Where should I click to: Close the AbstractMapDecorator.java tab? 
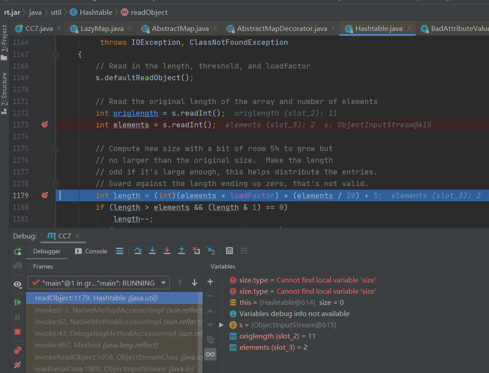point(333,28)
